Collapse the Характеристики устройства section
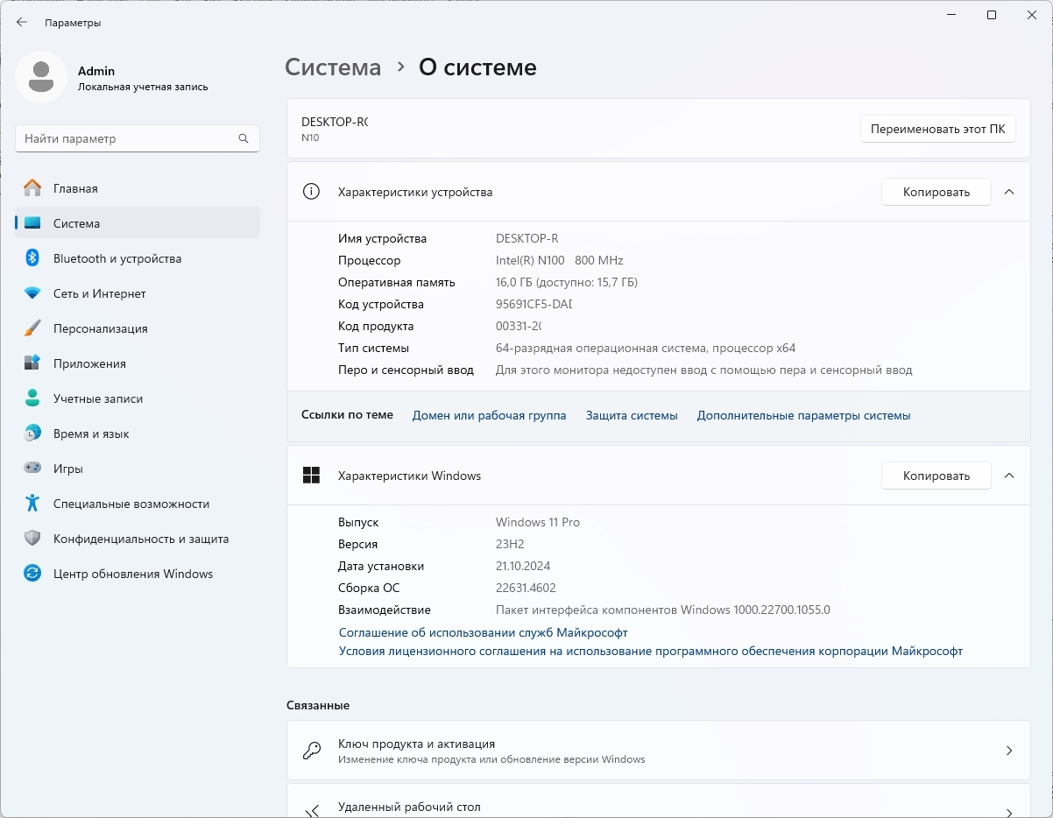 click(1008, 192)
